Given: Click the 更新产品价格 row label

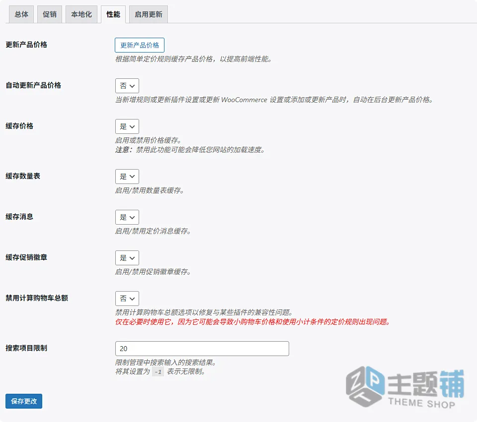Looking at the screenshot, I should pyautogui.click(x=26, y=45).
